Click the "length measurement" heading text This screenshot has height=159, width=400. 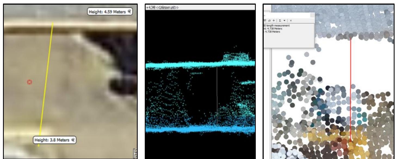[x=278, y=26]
